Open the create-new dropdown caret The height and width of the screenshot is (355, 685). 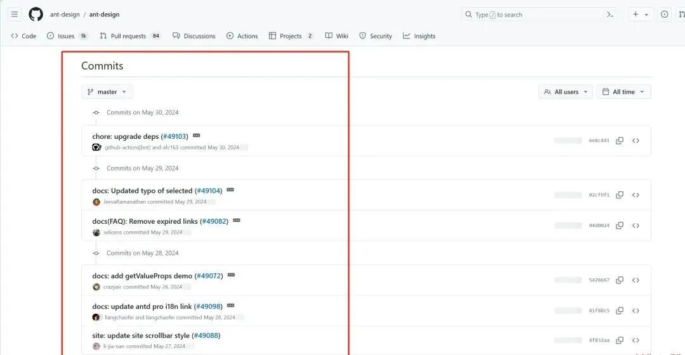pyautogui.click(x=646, y=15)
